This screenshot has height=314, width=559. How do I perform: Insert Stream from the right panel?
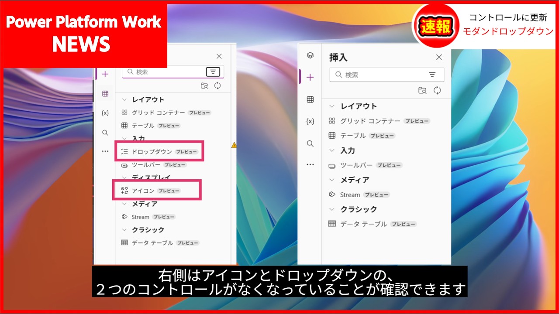pyautogui.click(x=359, y=195)
